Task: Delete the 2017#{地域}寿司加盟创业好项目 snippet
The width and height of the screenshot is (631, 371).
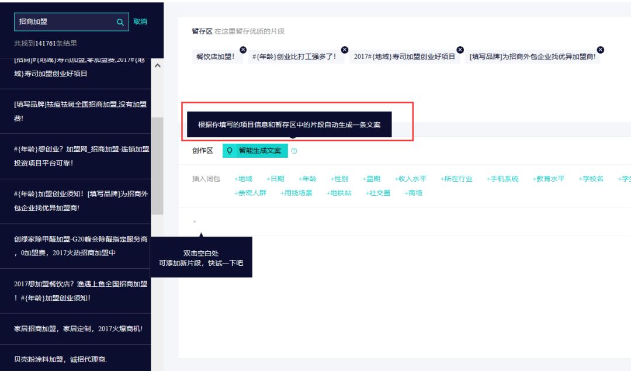Action: tap(460, 50)
